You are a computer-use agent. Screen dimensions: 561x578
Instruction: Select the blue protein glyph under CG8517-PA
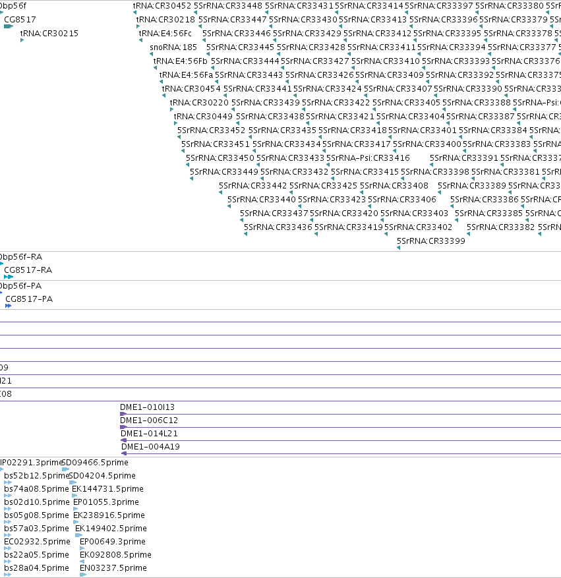coord(9,306)
